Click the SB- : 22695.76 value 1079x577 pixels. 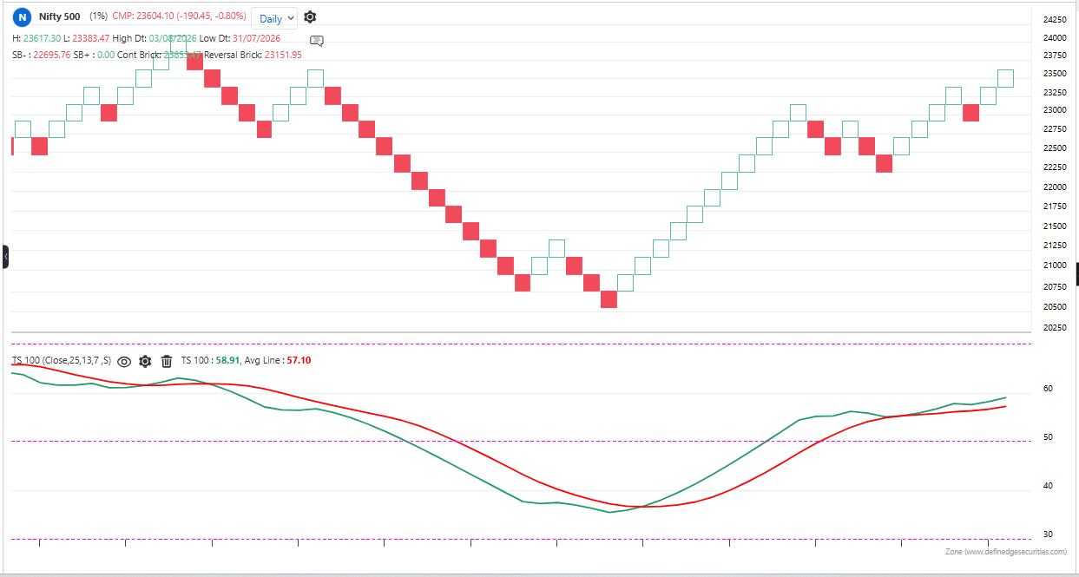[x=42, y=55]
